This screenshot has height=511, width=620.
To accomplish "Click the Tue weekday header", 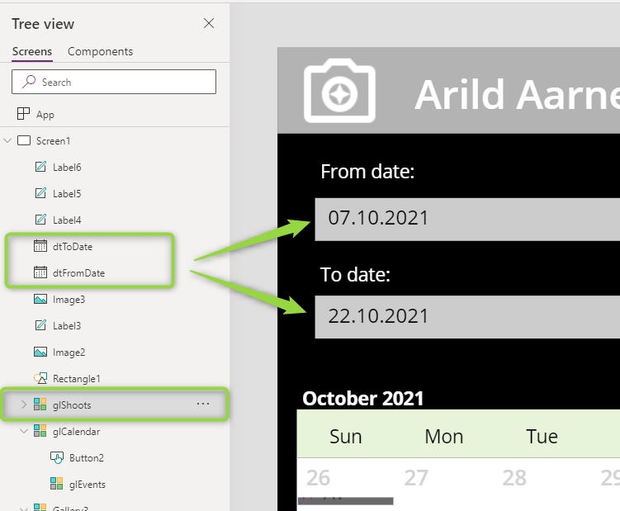I will coord(542,437).
